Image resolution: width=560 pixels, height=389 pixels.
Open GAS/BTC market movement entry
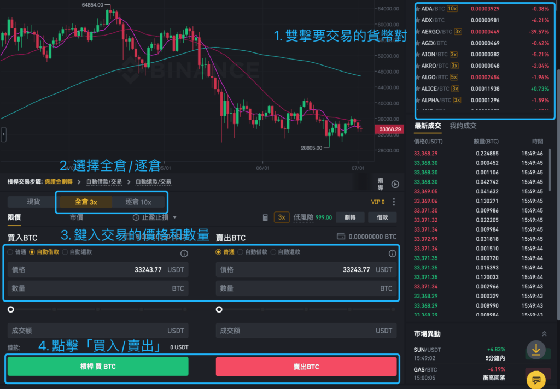[459, 373]
